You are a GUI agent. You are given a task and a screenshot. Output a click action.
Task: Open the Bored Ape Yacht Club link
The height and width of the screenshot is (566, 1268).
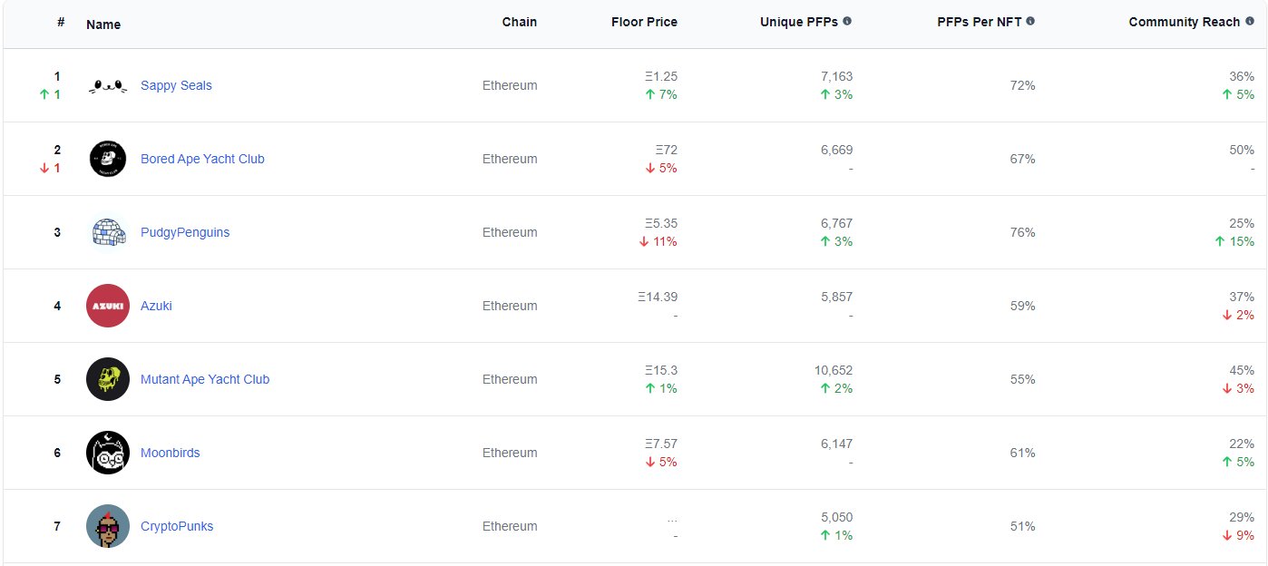coord(202,159)
